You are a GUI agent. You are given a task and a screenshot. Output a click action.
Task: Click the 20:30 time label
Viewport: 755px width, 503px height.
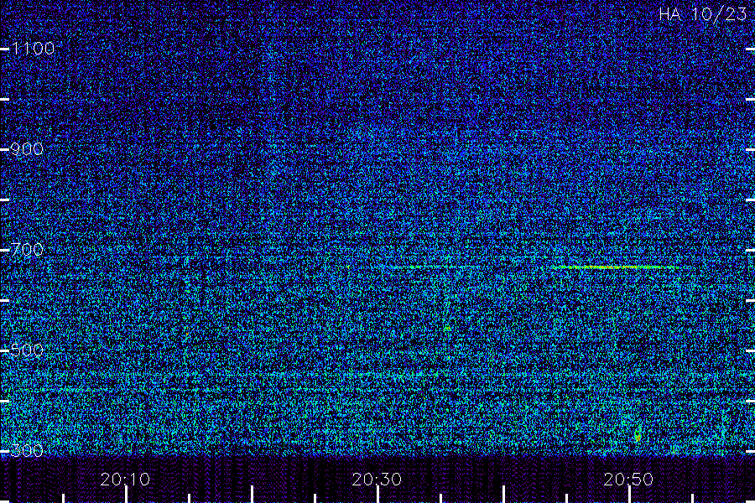tap(377, 480)
